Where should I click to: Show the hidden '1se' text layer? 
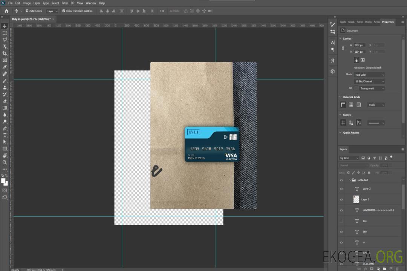pyautogui.click(x=341, y=221)
